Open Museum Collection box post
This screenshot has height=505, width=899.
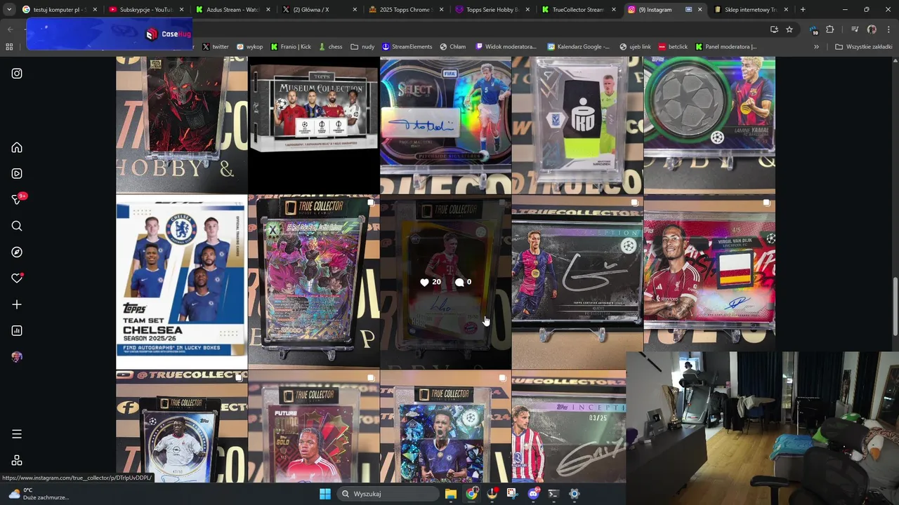coord(314,125)
